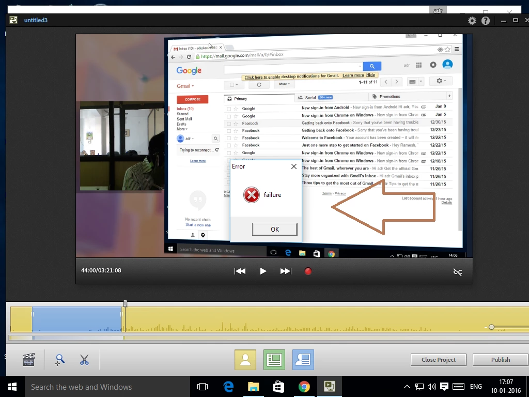Open Sent Mail in Gmail sidebar

[184, 119]
